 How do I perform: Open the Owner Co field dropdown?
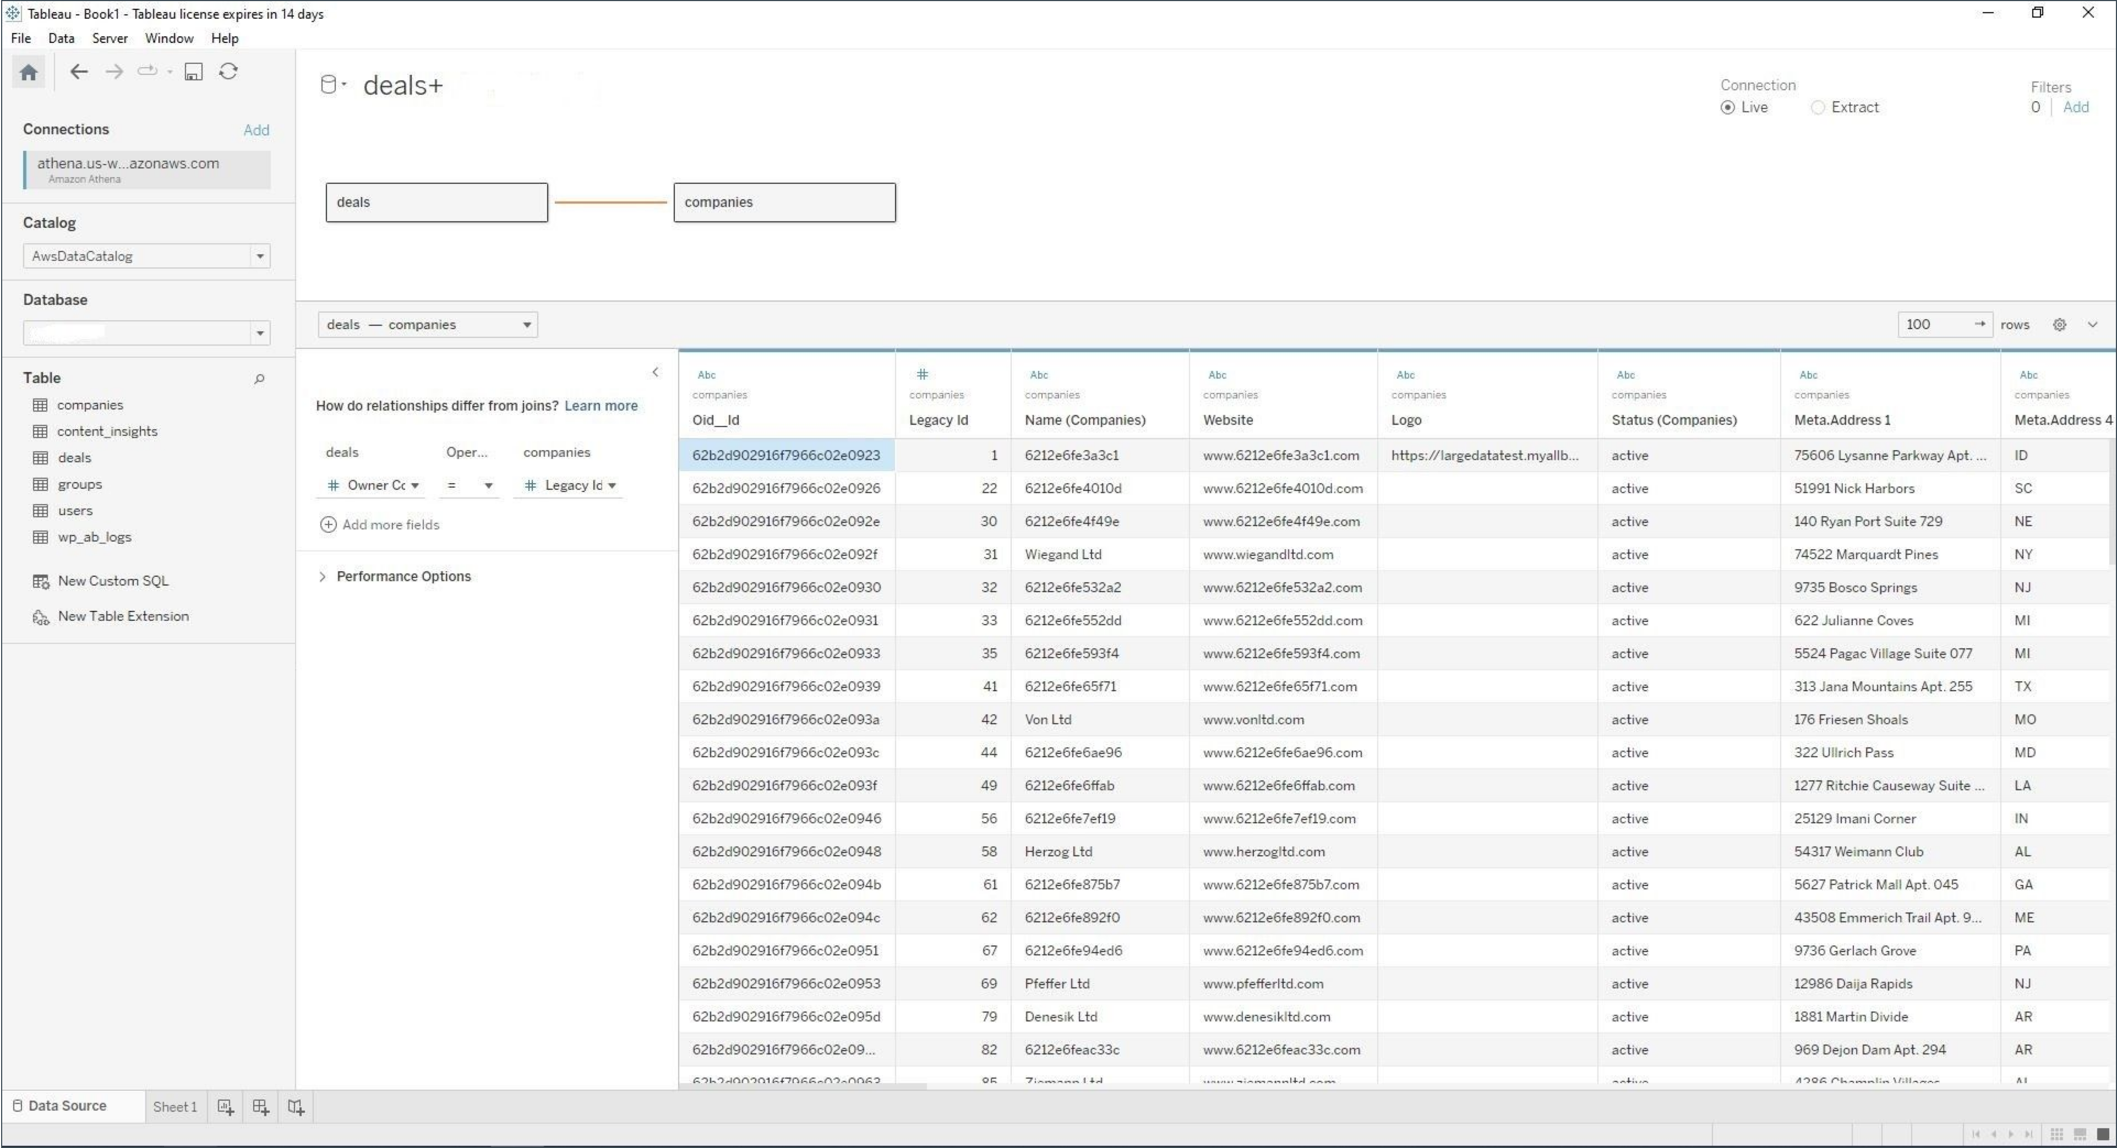(x=372, y=485)
